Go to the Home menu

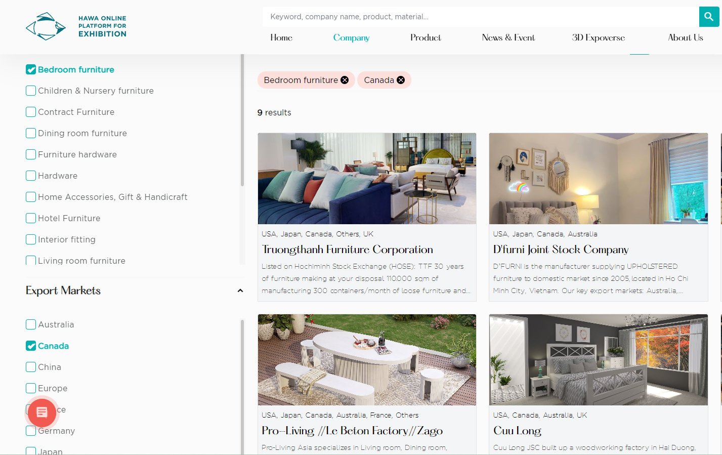(281, 37)
